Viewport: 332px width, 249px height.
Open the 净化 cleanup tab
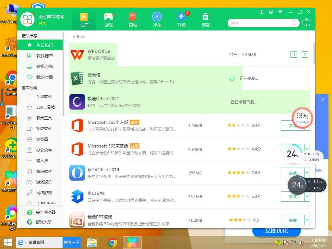[x=157, y=20]
